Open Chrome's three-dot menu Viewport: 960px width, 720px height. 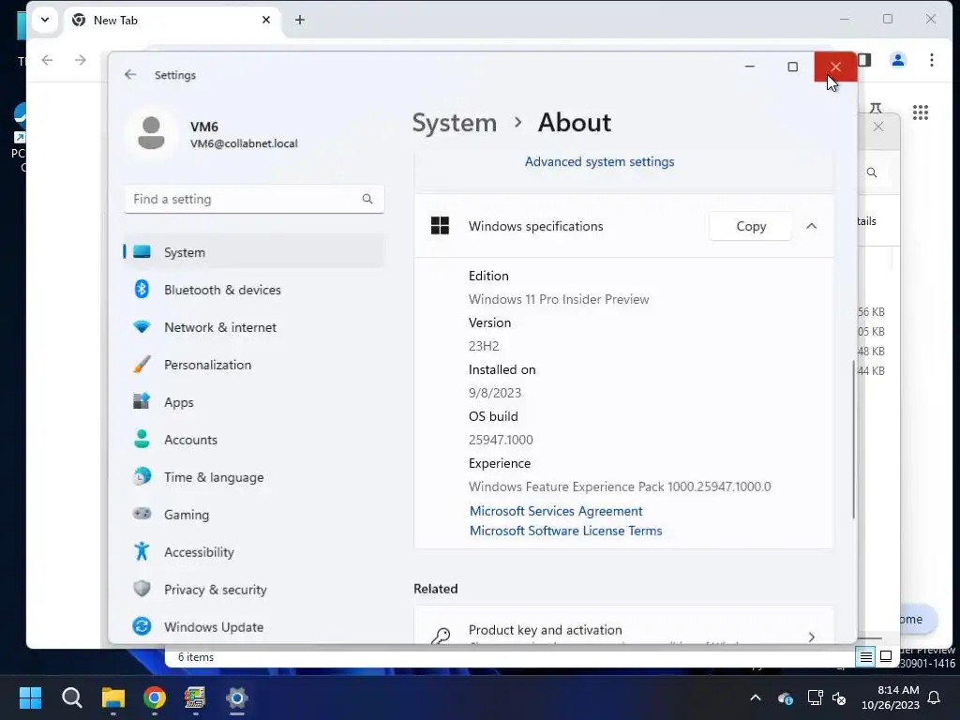point(931,60)
